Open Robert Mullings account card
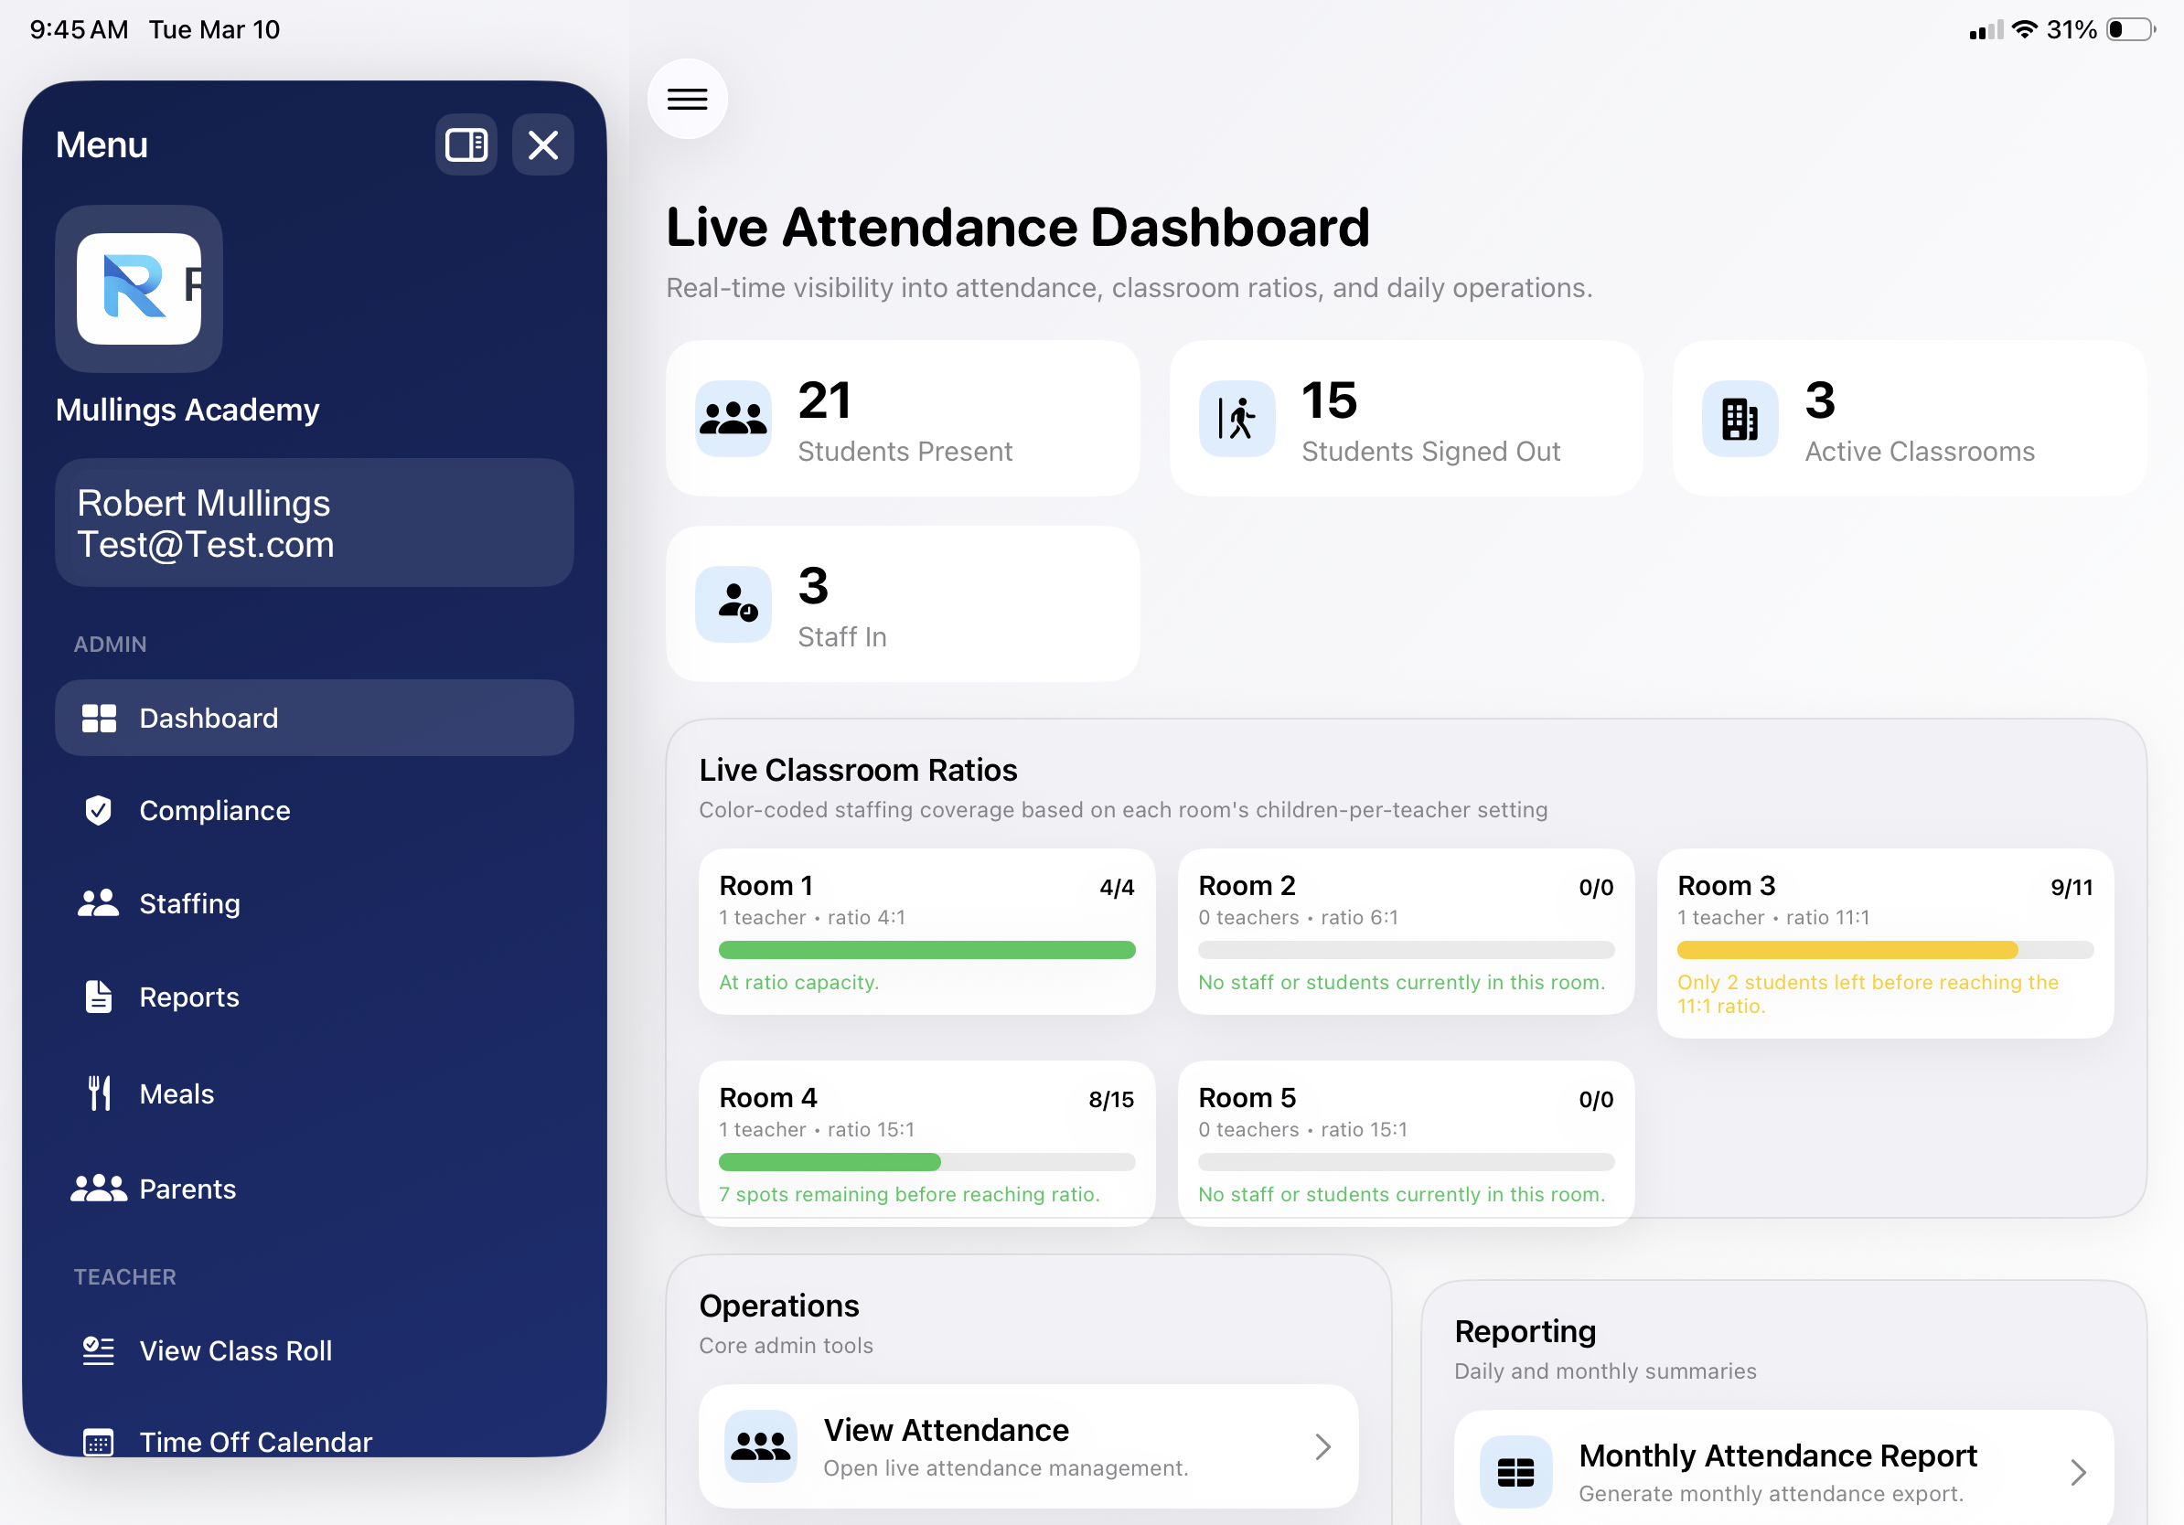Viewport: 2184px width, 1525px height. coord(315,523)
